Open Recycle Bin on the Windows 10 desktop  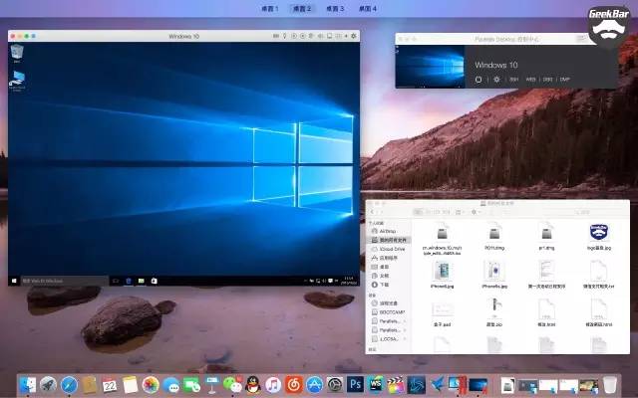(x=17, y=54)
